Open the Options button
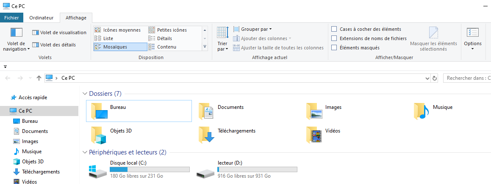491x184 pixels. click(472, 39)
